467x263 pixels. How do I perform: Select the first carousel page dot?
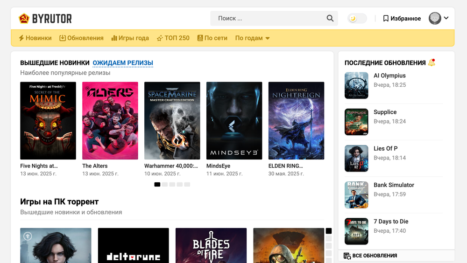point(157,185)
